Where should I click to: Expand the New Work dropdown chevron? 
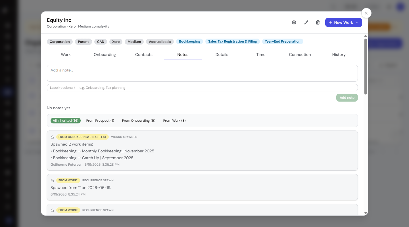point(357,22)
